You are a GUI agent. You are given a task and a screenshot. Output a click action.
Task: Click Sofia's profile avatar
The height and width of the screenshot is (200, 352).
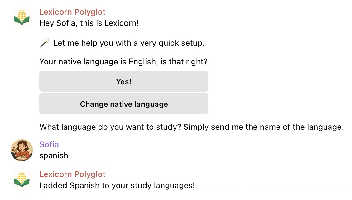point(22,150)
